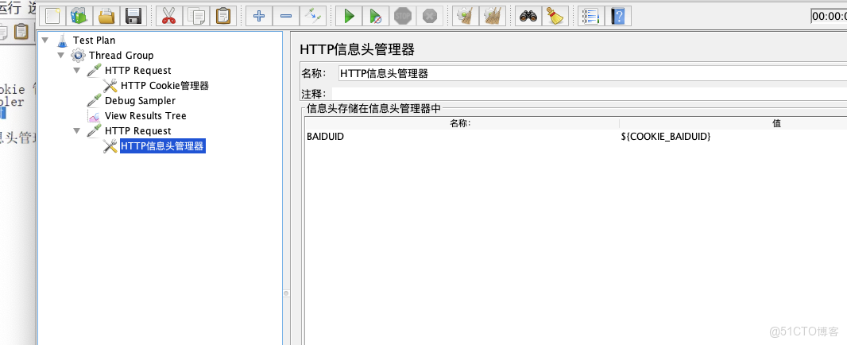The image size is (847, 345).
Task: Open the Function Helper list icon
Action: click(x=590, y=16)
